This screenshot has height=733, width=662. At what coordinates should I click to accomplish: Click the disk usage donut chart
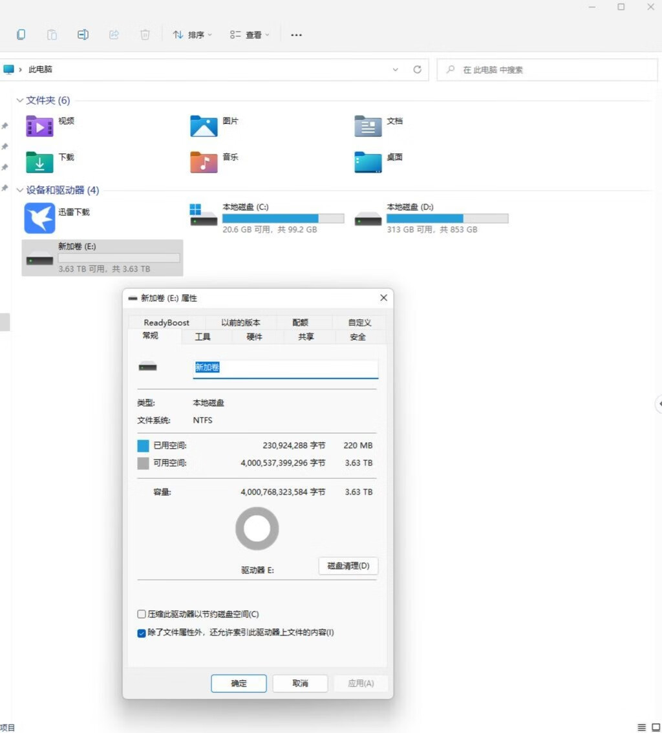[x=257, y=529]
